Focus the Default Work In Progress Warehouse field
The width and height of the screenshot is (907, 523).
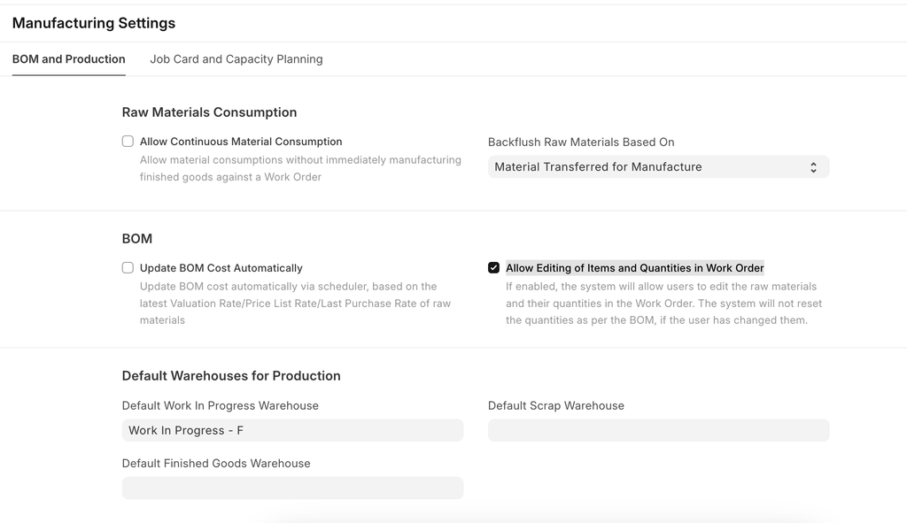292,431
